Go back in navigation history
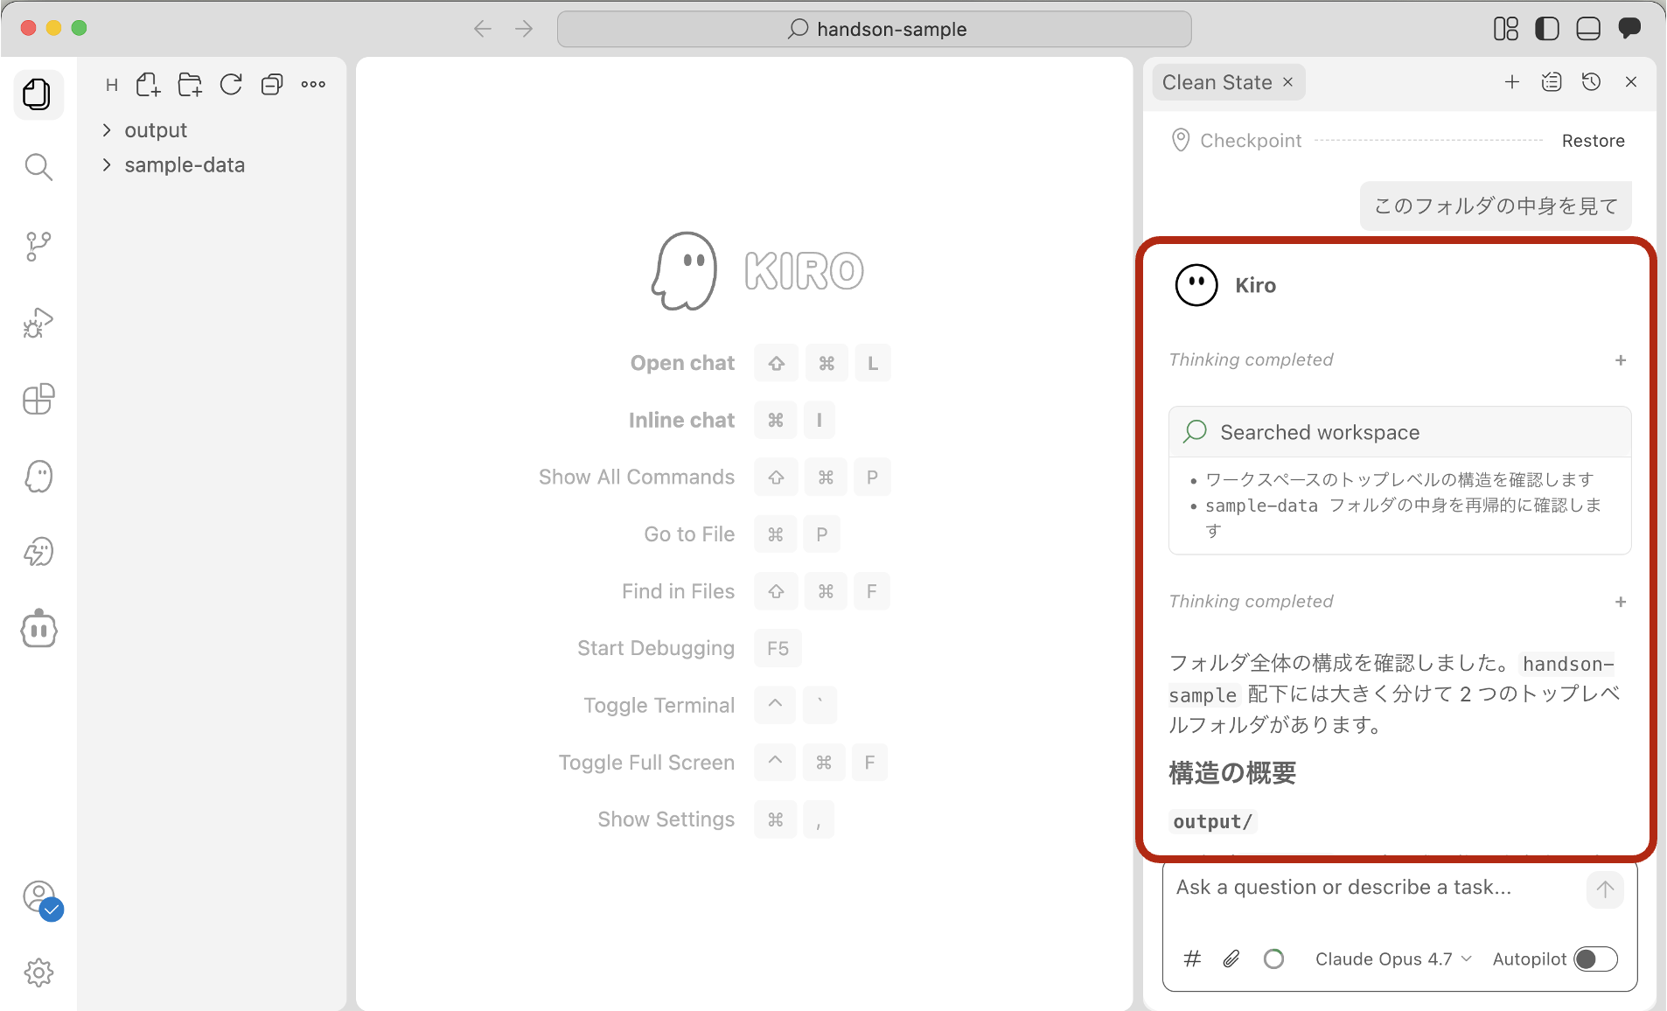This screenshot has height=1011, width=1667. tap(483, 29)
